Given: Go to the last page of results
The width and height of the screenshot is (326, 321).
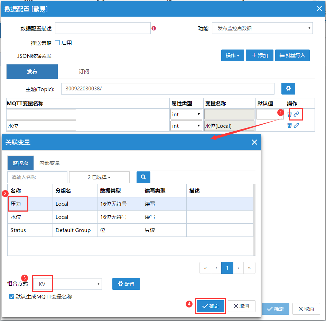Looking at the screenshot, I should point(249,268).
